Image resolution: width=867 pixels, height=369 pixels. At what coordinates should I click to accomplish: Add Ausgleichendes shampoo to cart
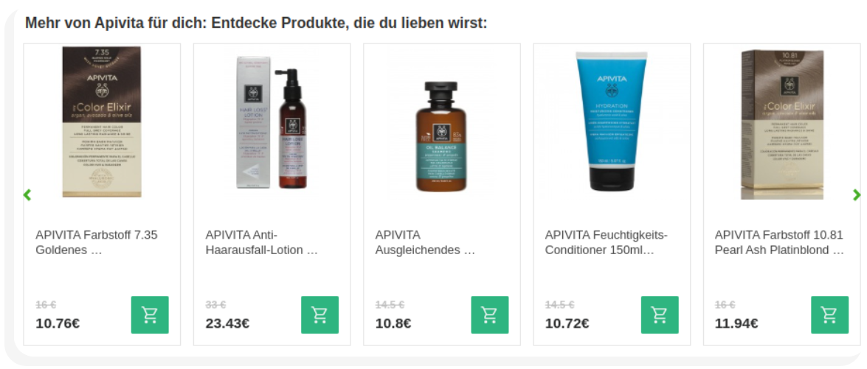coord(489,315)
